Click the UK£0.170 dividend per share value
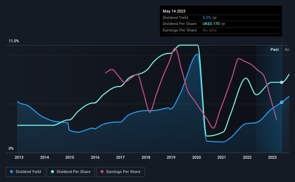Screen dimensions: 295x182 (211, 24)
